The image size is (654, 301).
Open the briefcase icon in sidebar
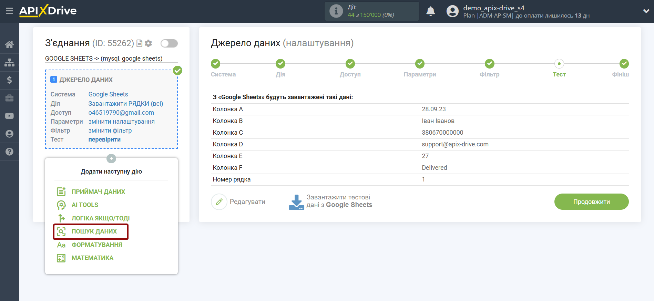(9, 98)
